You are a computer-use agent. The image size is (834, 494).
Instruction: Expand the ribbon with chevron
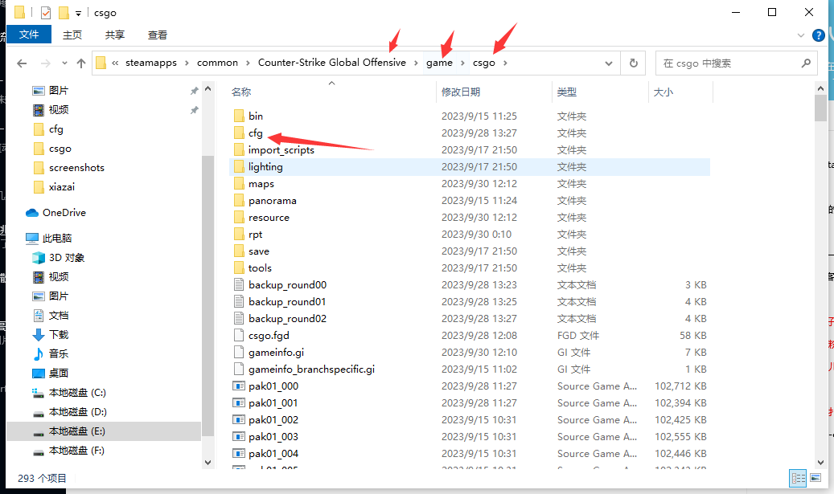(801, 35)
